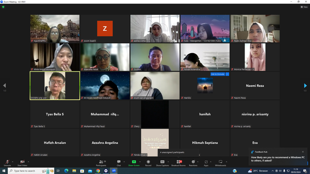Screen dimensions: 310x174
Task: Open the Feedback Hub notification question
Action: pyautogui.click(x=278, y=159)
